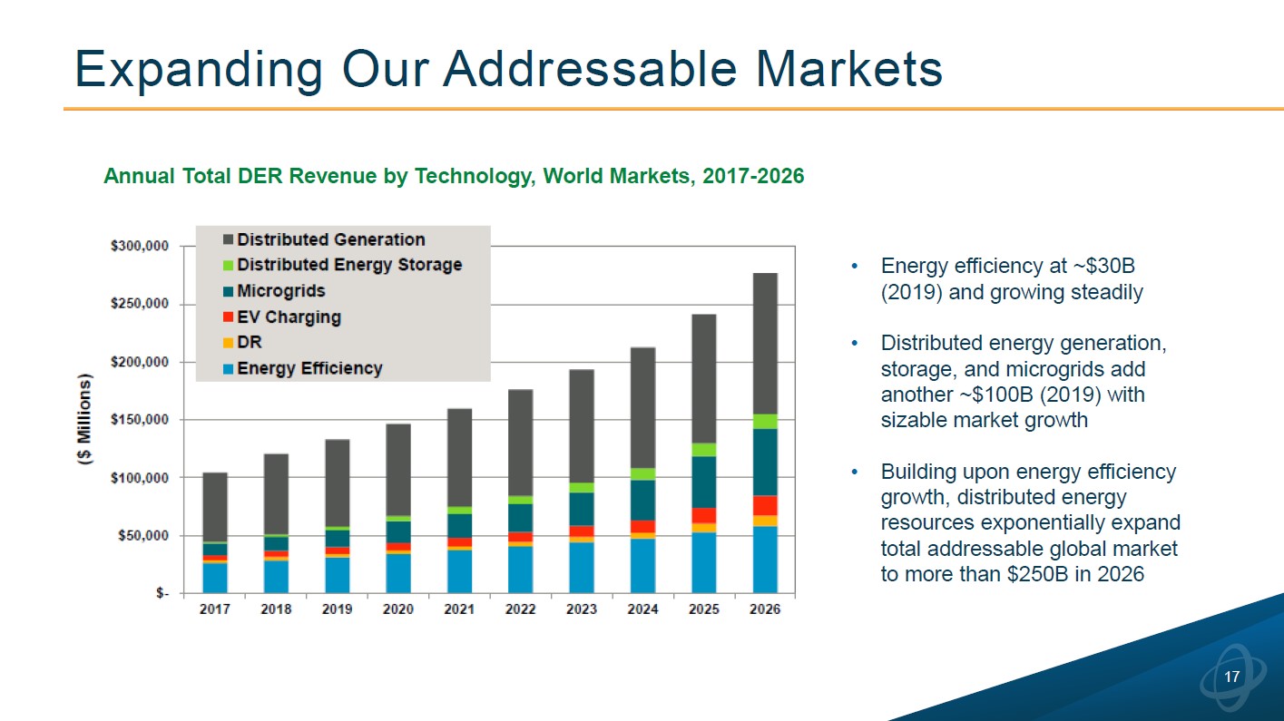
Task: Click the orange DR legend swatch
Action: pos(228,344)
